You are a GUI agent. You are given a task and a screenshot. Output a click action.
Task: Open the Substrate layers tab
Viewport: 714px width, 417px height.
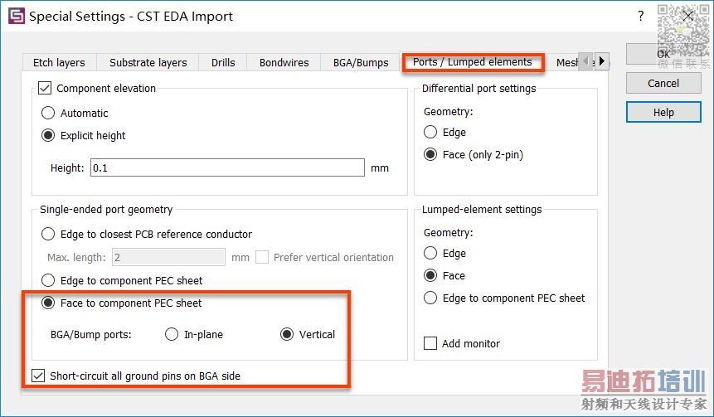(148, 62)
